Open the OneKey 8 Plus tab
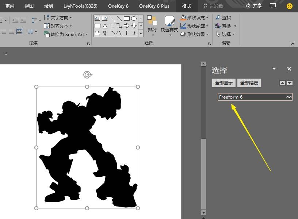The image size is (298, 219). click(154, 6)
